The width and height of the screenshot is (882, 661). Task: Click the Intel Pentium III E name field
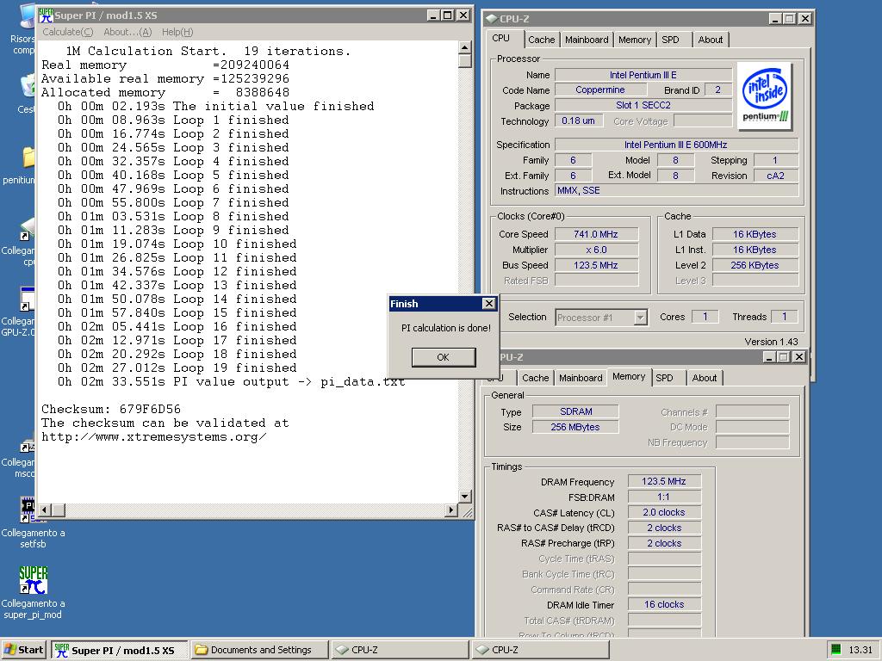[643, 75]
